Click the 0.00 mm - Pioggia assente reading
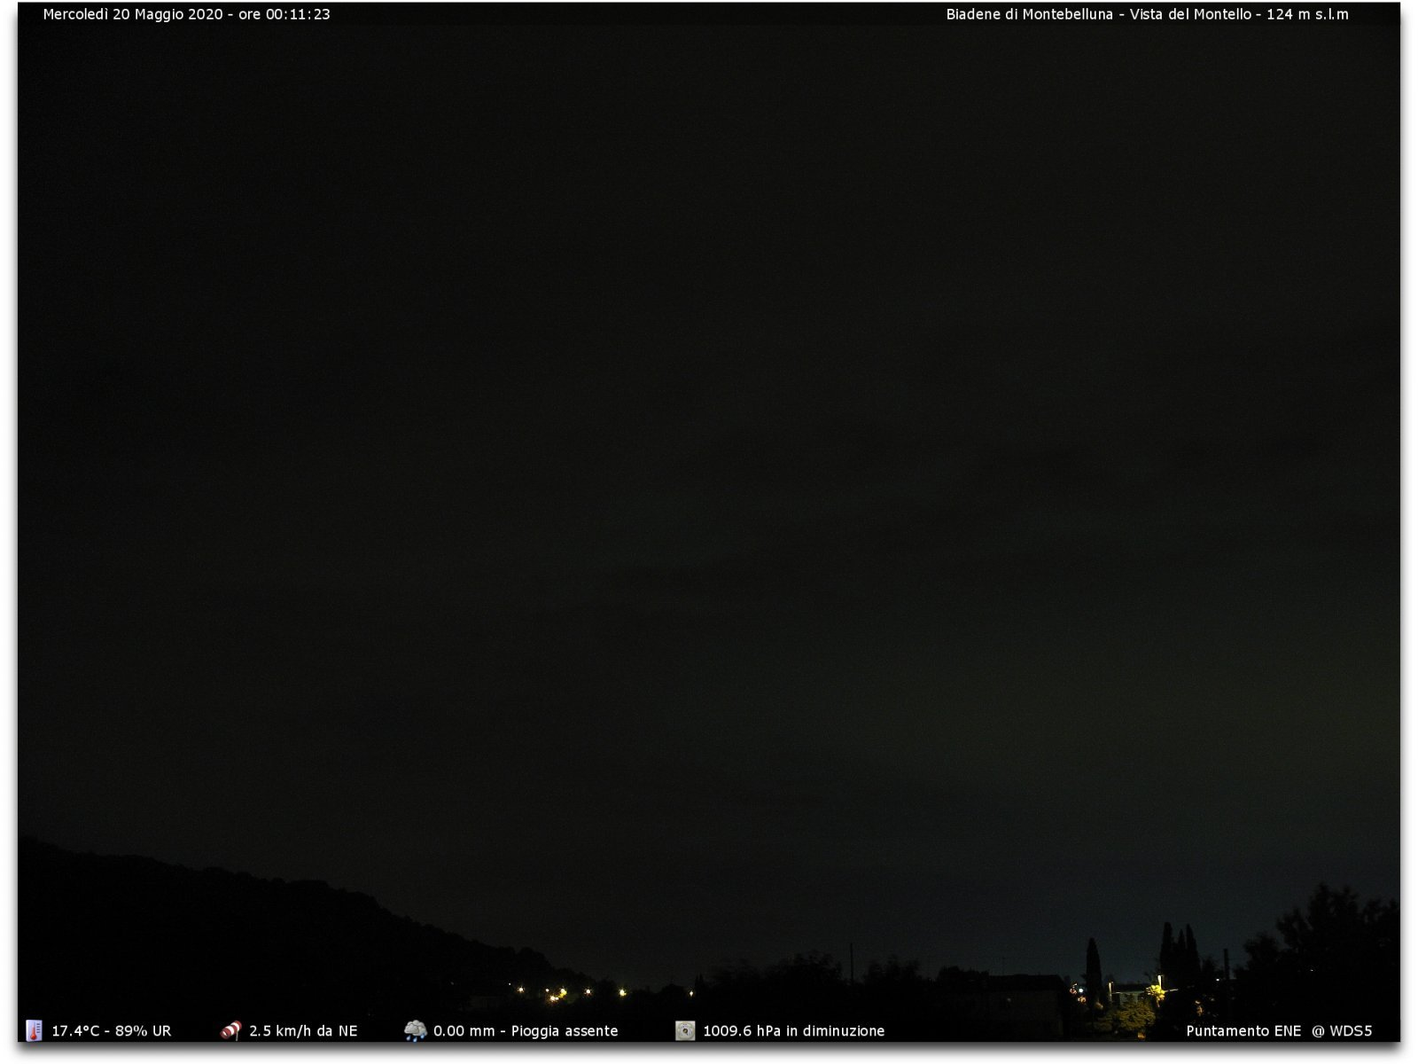 (526, 1031)
